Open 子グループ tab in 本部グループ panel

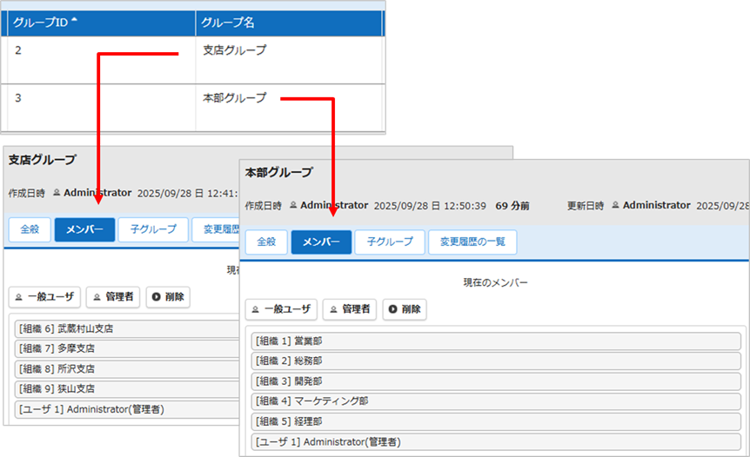pos(390,242)
